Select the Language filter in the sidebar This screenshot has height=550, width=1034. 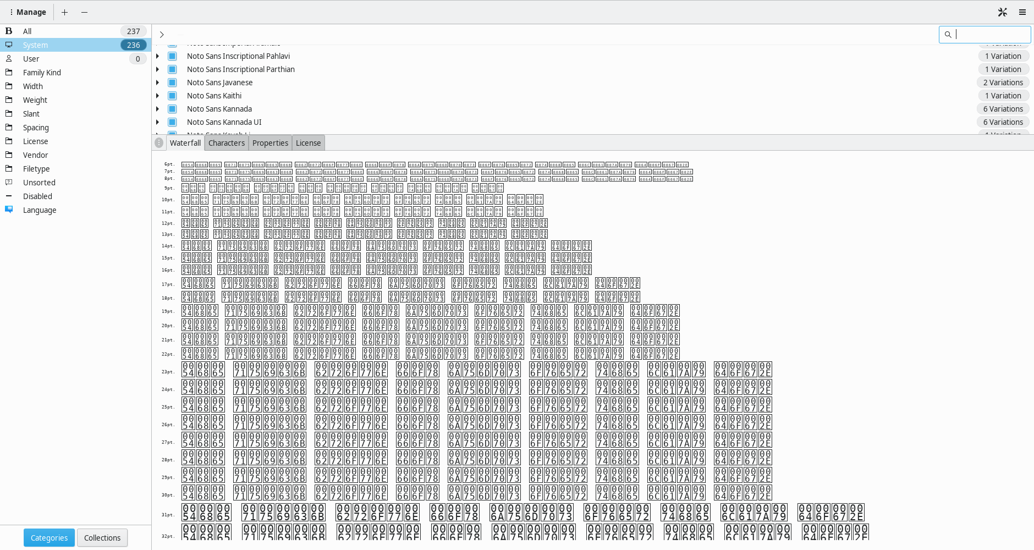40,210
